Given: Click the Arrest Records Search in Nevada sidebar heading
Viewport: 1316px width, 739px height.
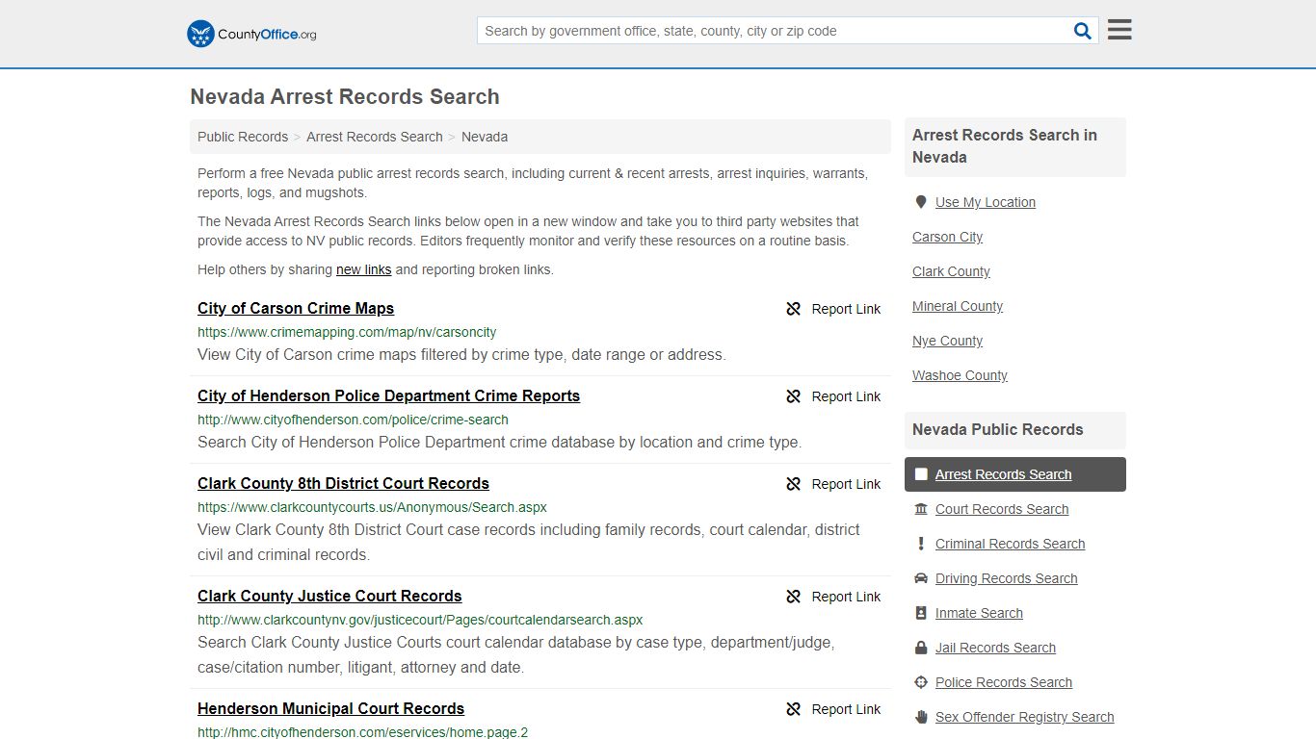Looking at the screenshot, I should click(1005, 146).
